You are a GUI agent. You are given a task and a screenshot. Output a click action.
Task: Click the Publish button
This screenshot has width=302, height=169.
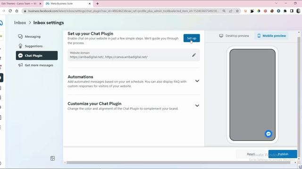283,154
